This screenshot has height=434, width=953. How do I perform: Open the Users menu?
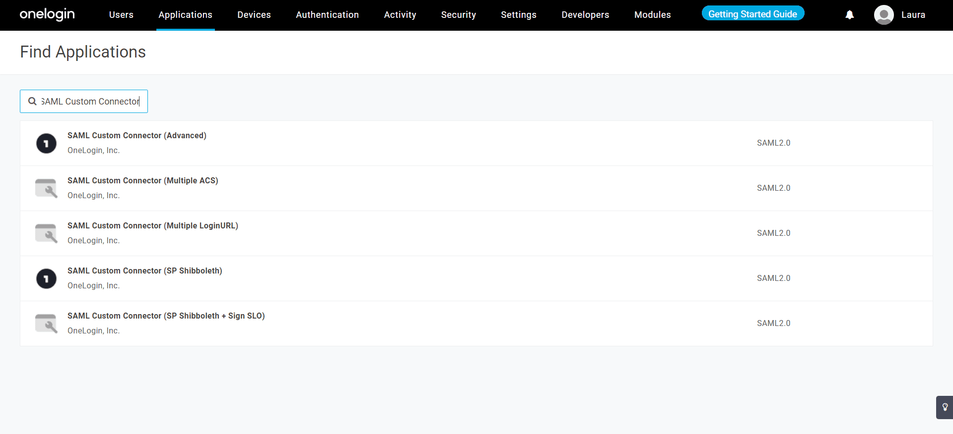pyautogui.click(x=121, y=15)
